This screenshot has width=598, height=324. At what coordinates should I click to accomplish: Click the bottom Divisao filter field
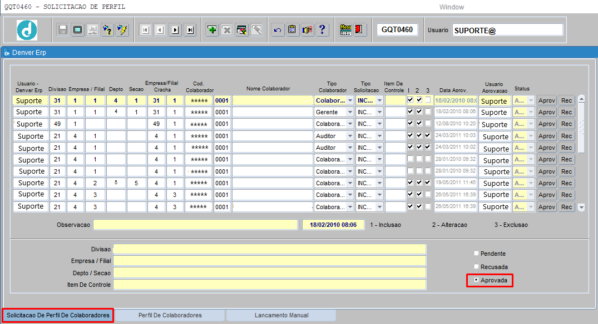click(270, 249)
